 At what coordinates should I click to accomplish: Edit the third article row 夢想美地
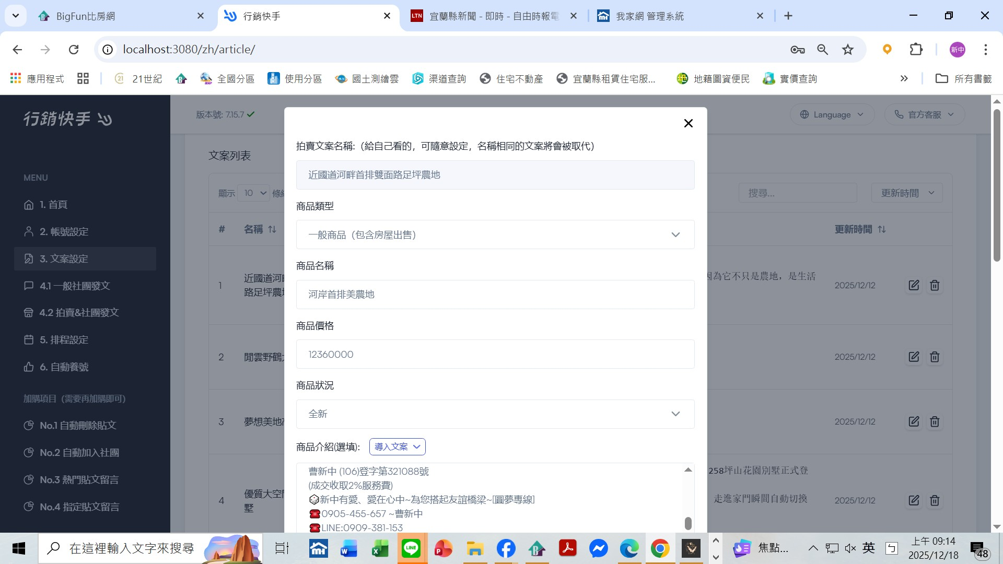[x=914, y=421]
